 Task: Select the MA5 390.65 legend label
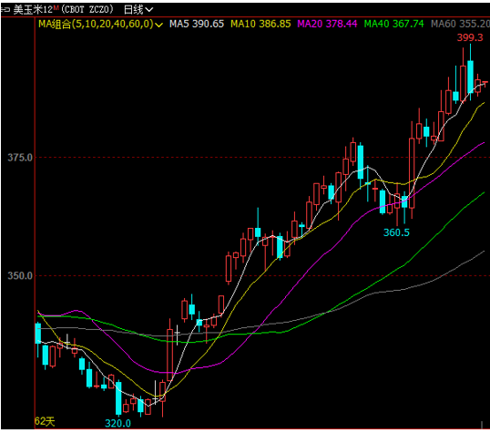(x=197, y=24)
